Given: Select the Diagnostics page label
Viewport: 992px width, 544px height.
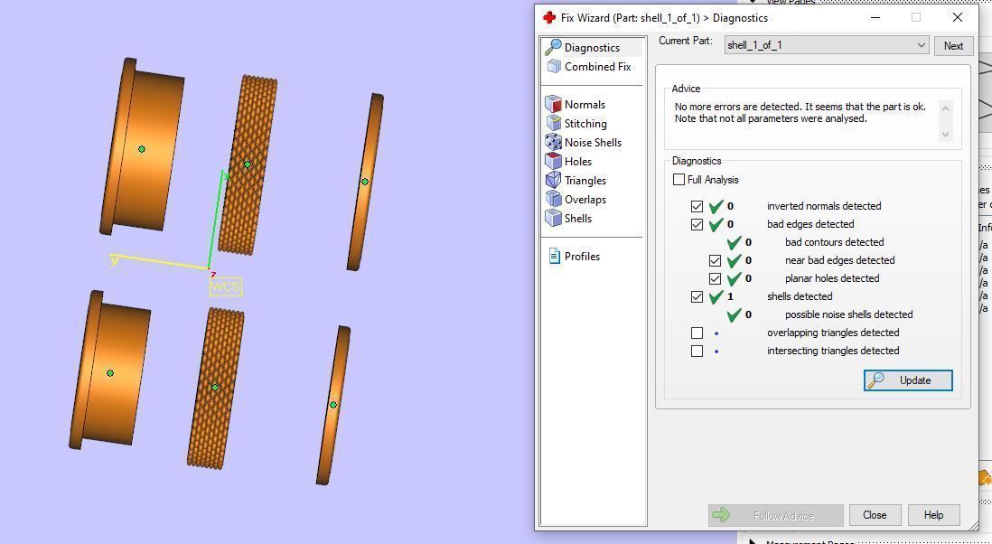Looking at the screenshot, I should point(592,47).
